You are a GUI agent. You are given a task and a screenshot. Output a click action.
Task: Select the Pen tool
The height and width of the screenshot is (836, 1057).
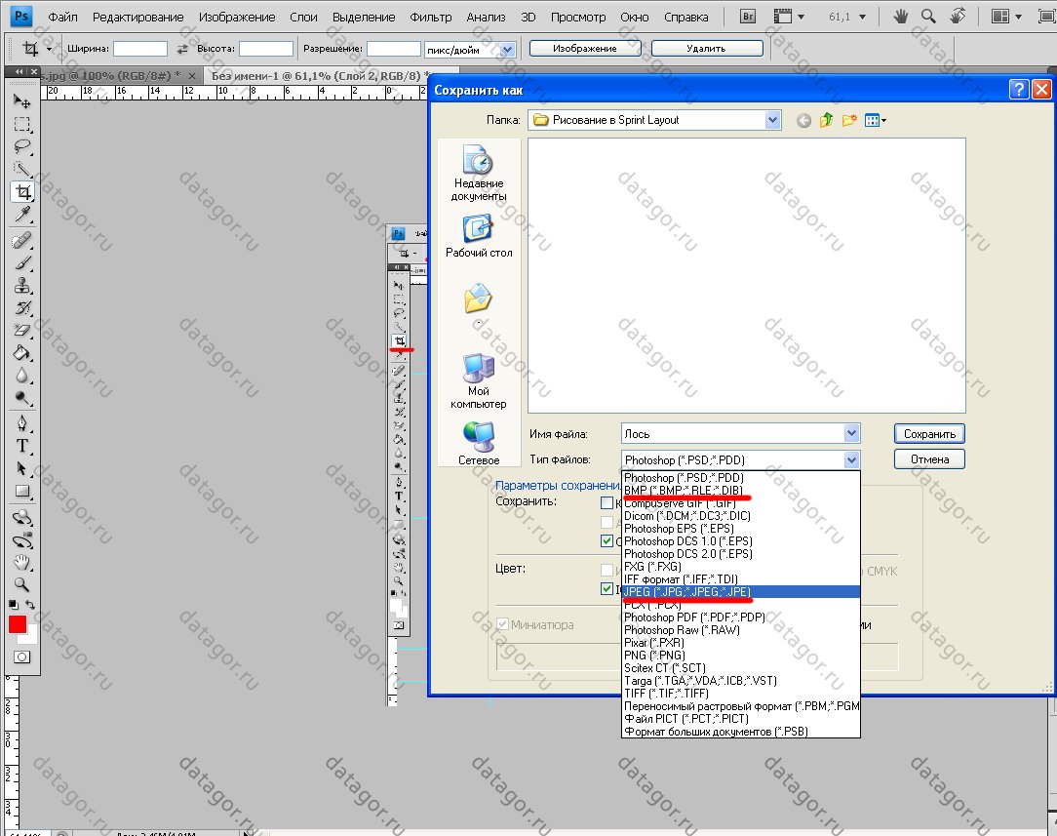tap(22, 423)
